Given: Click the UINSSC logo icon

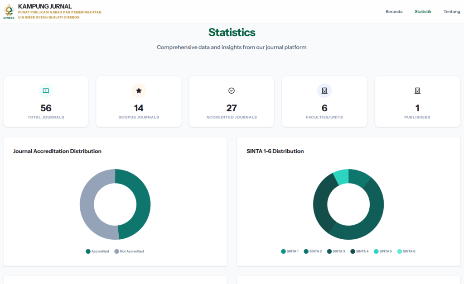Looking at the screenshot, I should tap(9, 11).
